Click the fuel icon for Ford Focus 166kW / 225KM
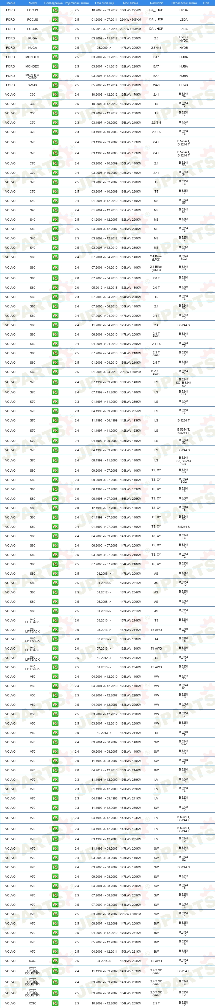 pyautogui.click(x=55, y=10)
